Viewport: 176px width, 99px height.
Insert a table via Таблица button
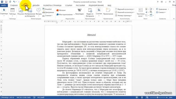pyautogui.click(x=12, y=12)
